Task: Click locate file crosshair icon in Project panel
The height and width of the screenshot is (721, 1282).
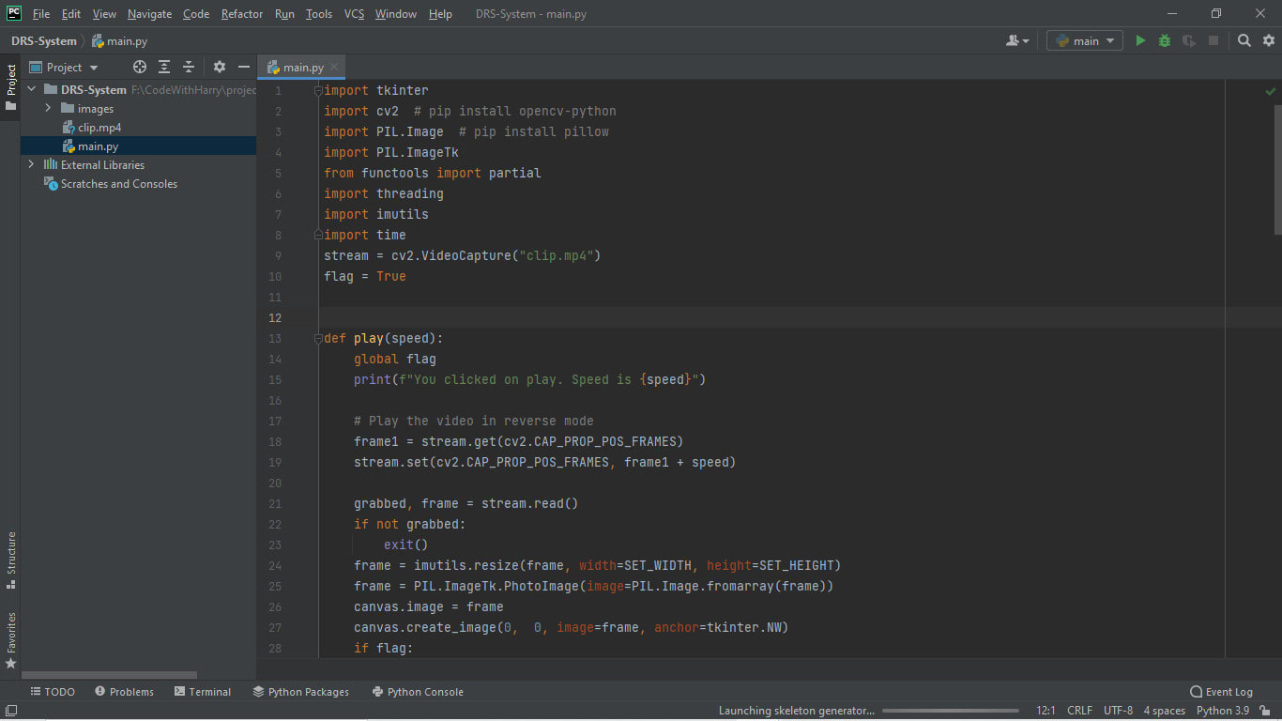Action: (140, 67)
